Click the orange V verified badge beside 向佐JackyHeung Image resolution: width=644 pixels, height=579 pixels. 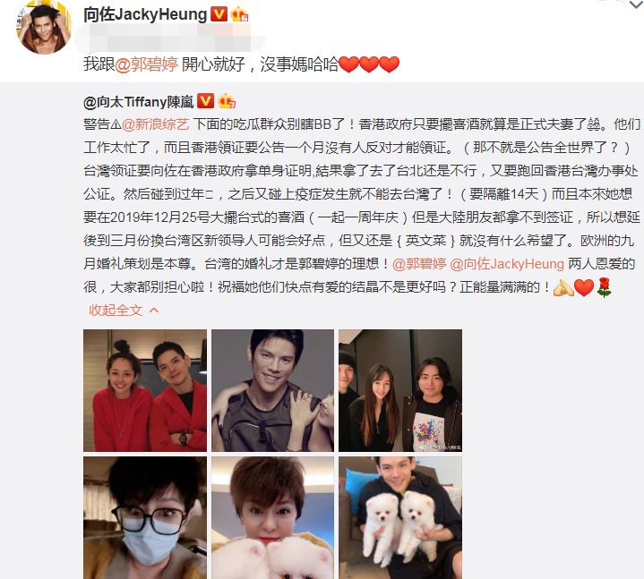click(219, 14)
